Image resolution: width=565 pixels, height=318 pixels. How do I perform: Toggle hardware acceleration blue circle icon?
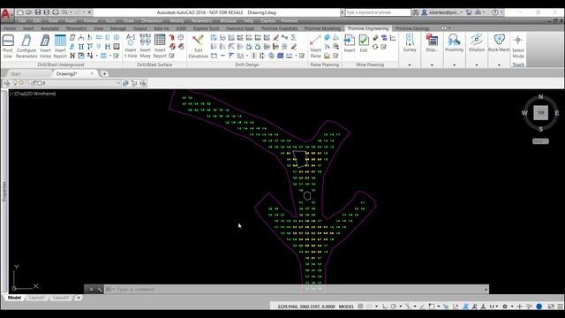click(x=539, y=307)
